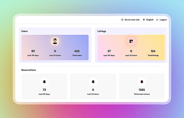Screen dimensions: 184x118
Task: Click the Total reservations label
Action: pos(142,94)
